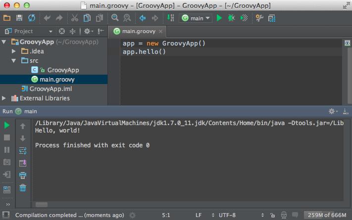Click the Redo arrow in toolbar

(x=59, y=18)
